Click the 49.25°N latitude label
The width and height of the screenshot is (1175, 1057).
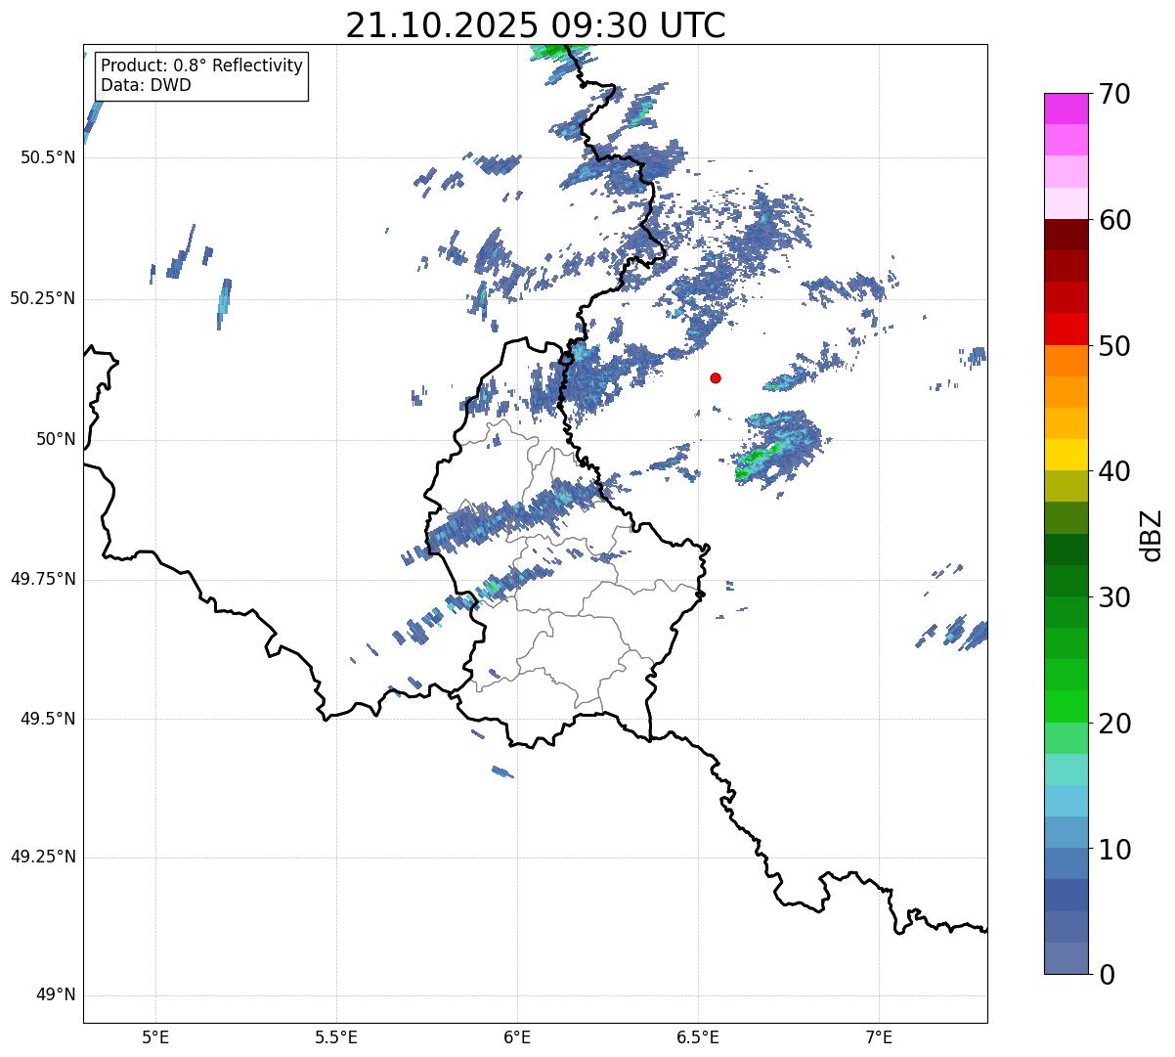click(43, 857)
